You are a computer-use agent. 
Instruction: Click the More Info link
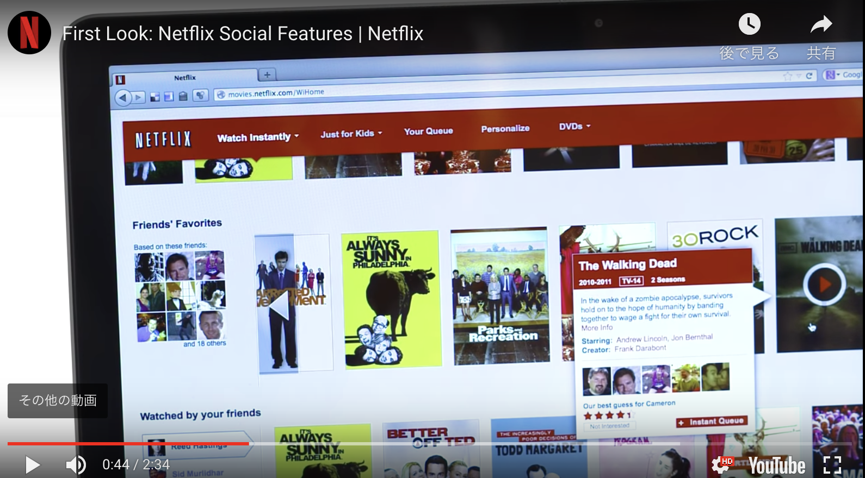coord(597,328)
